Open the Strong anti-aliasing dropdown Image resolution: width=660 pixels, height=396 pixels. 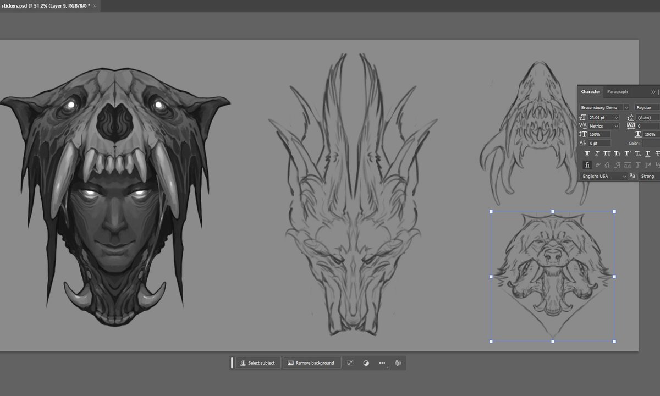pos(649,176)
